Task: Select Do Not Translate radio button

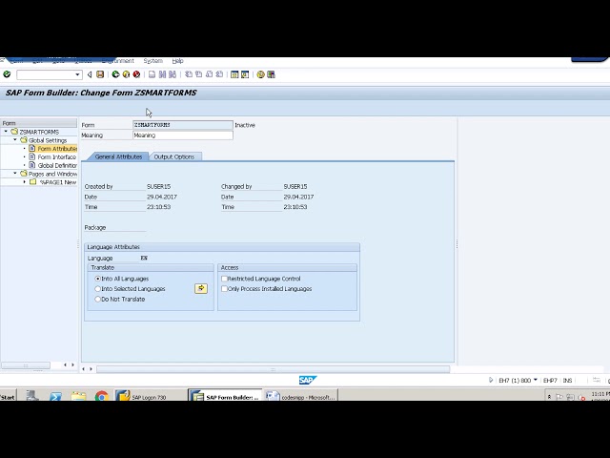Action: click(97, 299)
